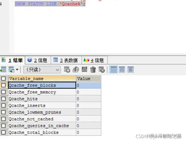This screenshot has height=142, width=186.
Task: Select the Qcache_hits cell
Action: click(x=42, y=99)
